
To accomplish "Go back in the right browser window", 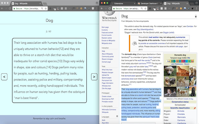I will click(102, 8).
